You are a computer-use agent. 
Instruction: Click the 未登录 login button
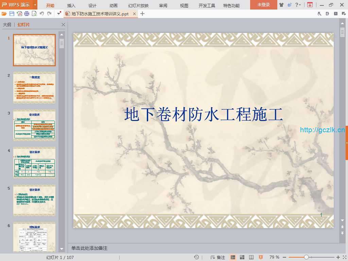coord(263,5)
